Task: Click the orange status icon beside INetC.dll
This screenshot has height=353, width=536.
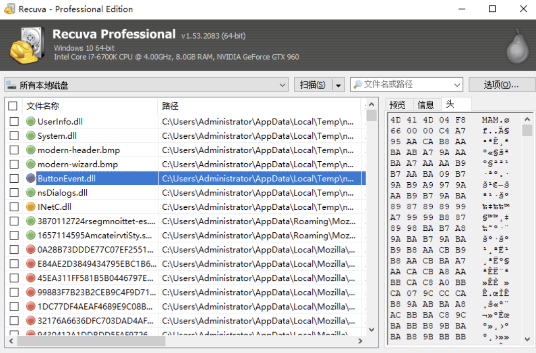Action: [31, 207]
